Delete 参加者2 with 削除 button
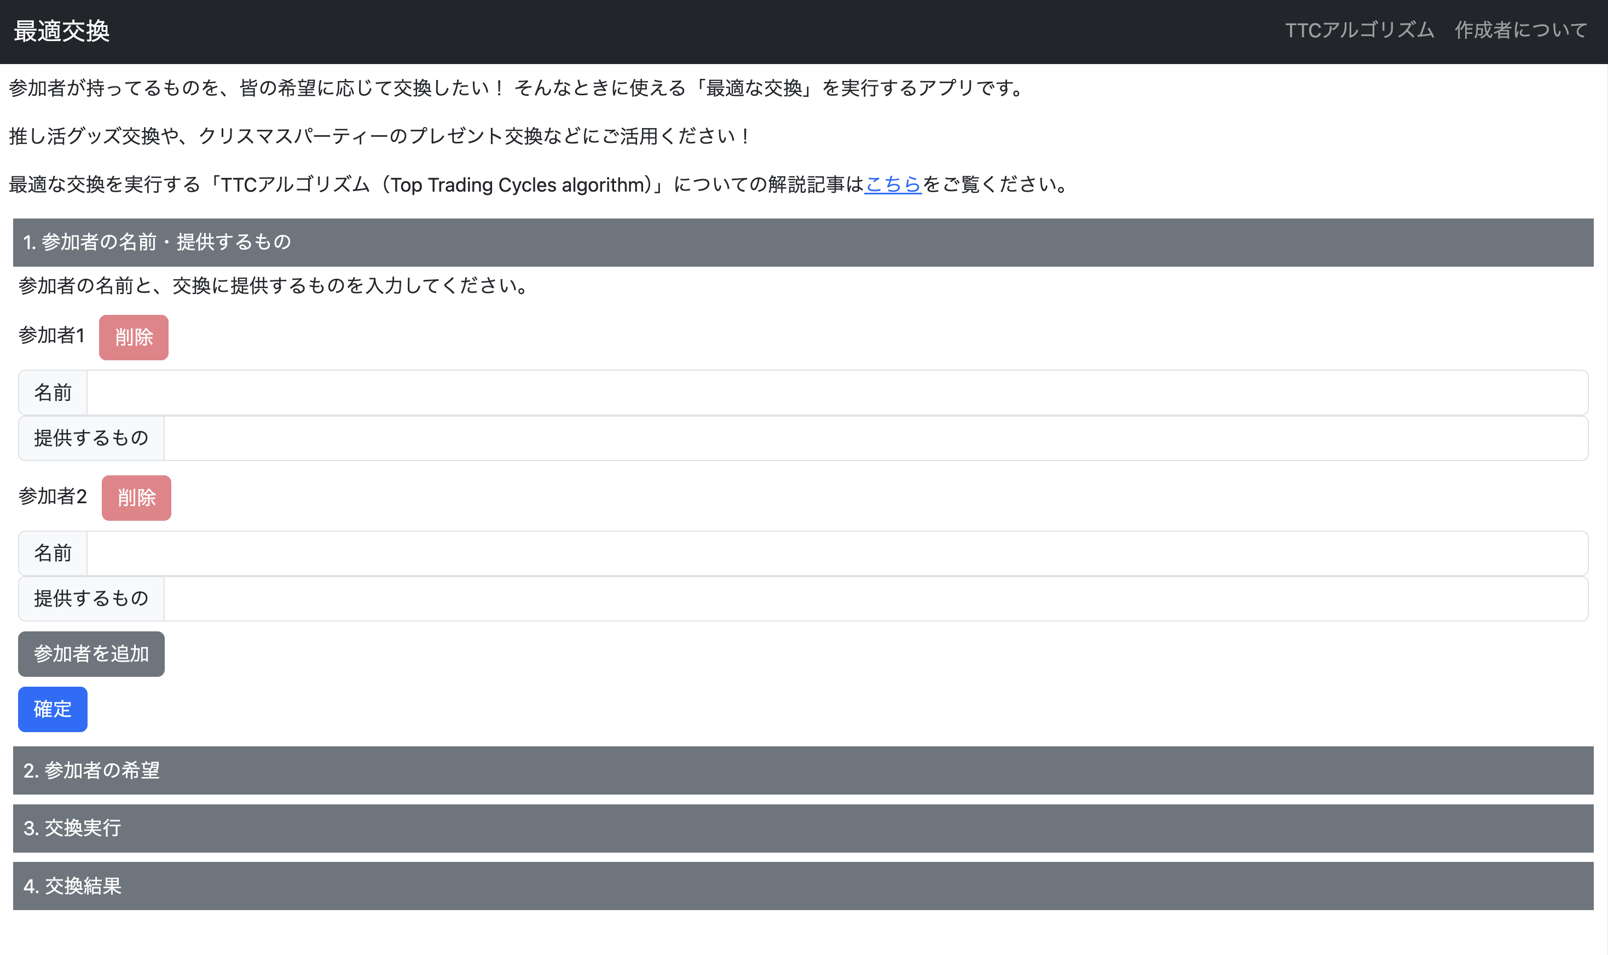Screen dimensions: 1608x955 tap(136, 498)
